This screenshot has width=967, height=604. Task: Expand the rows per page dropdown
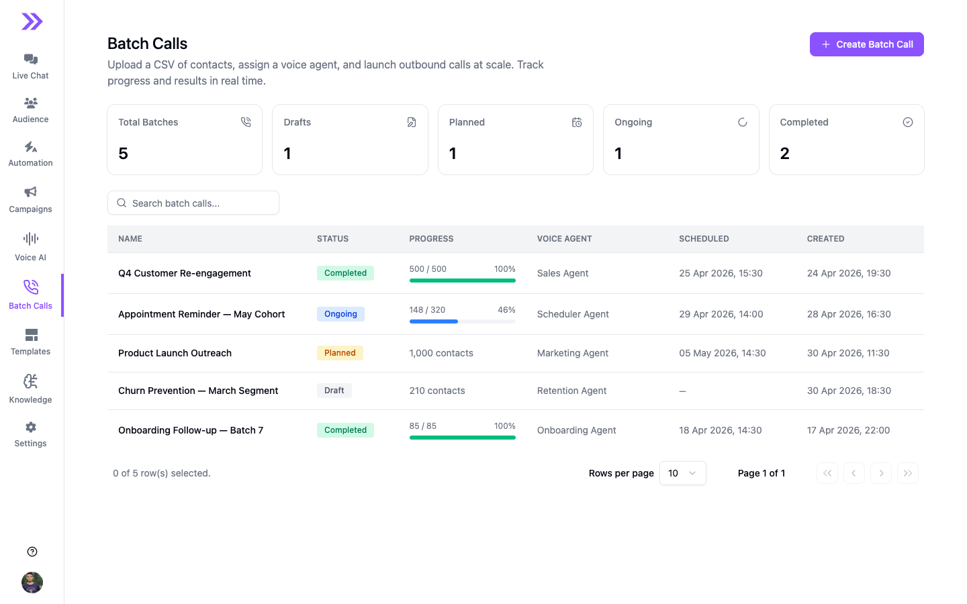click(683, 473)
